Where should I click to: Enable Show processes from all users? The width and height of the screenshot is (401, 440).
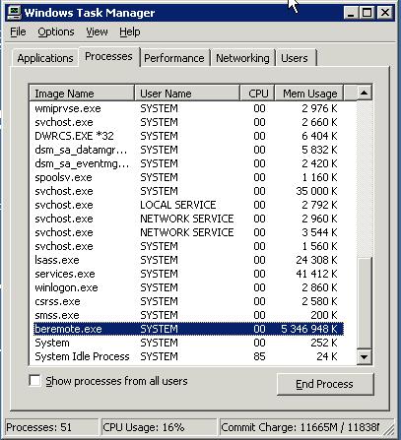pos(34,381)
